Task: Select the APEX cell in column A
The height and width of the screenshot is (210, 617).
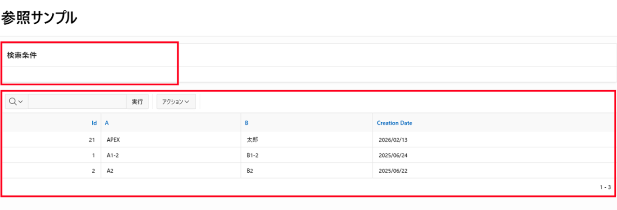Action: (x=114, y=140)
